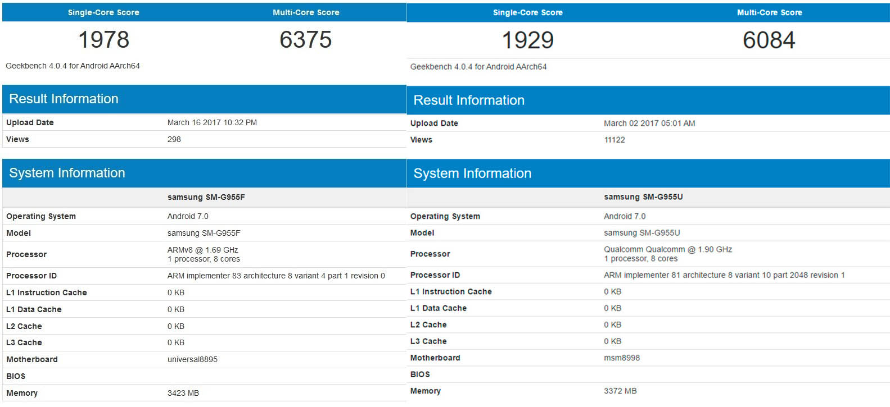Click the multi-core score value 6375
The height and width of the screenshot is (407, 890).
click(305, 40)
